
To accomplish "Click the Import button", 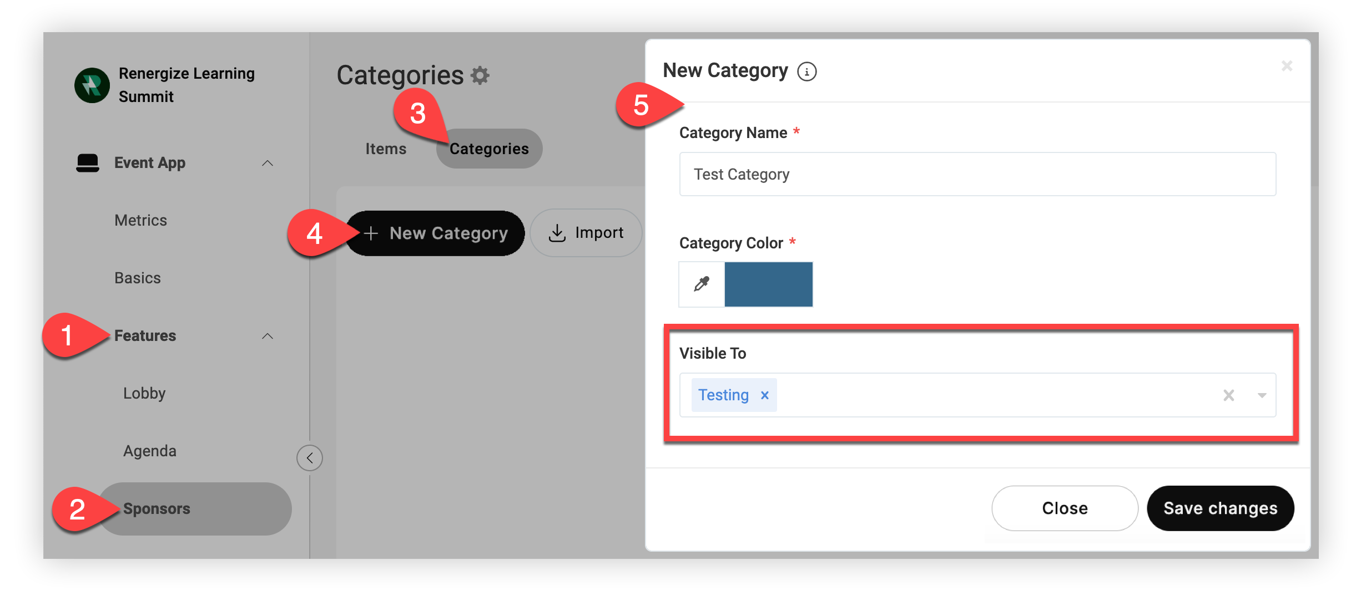I will 586,233.
